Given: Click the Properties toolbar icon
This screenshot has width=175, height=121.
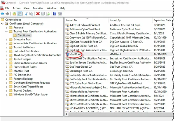Looking at the screenshot, I should click(x=43, y=14).
